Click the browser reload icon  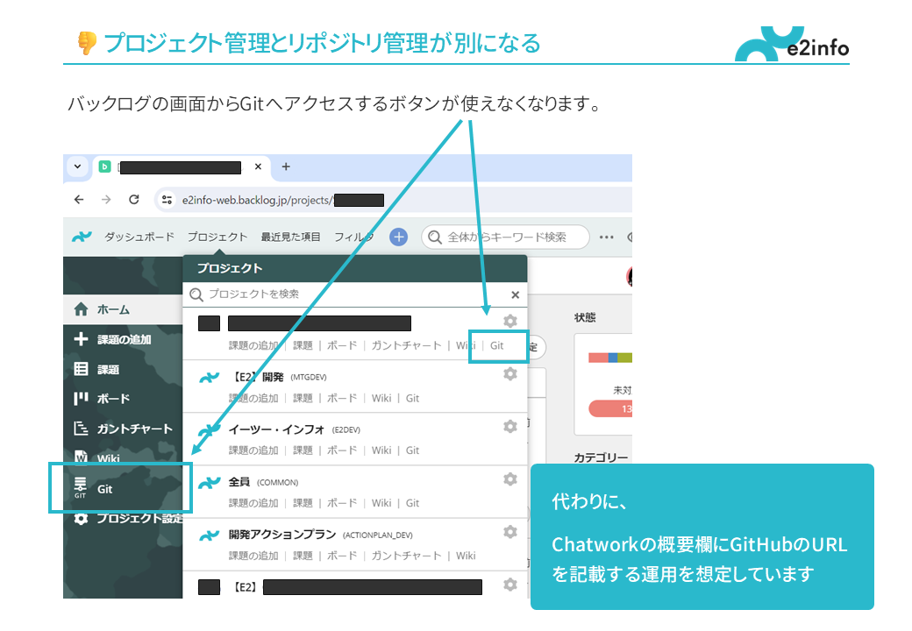pyautogui.click(x=134, y=200)
